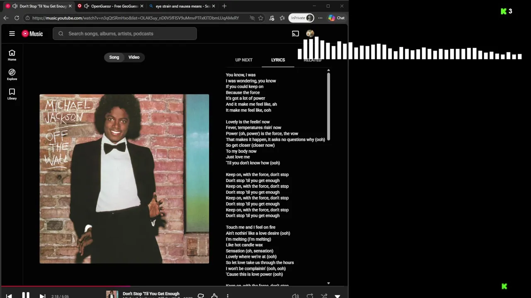This screenshot has height=298, width=531.
Task: Open a new browser tab
Action: (224, 6)
